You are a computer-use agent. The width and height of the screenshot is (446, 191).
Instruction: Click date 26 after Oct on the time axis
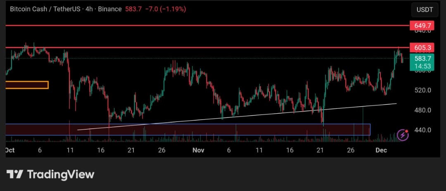coord(161,150)
